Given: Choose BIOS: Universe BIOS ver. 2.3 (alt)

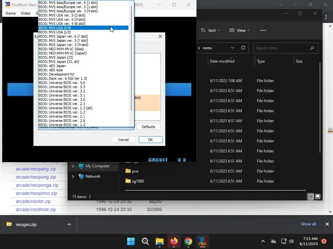Looking at the screenshot, I should coord(83,108).
